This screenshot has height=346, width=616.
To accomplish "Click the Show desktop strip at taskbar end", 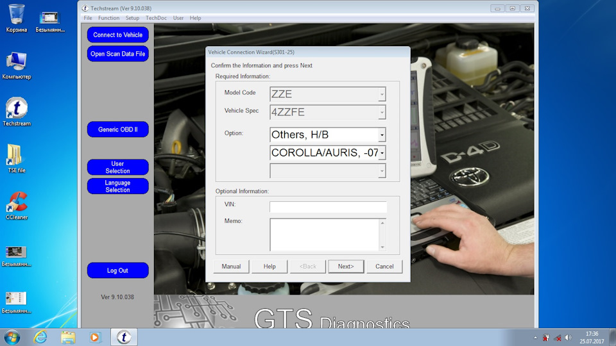I will point(612,338).
